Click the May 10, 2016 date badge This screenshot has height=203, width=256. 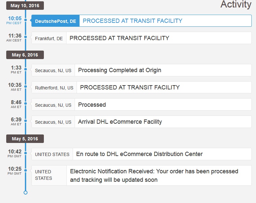25,6
